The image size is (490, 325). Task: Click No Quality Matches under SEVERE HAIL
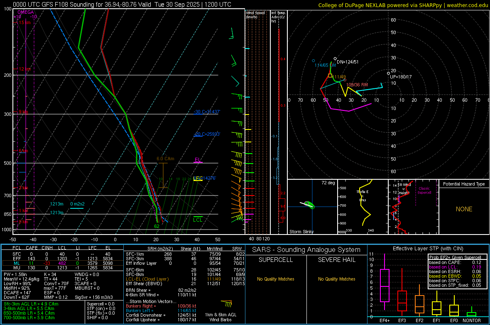336,279
